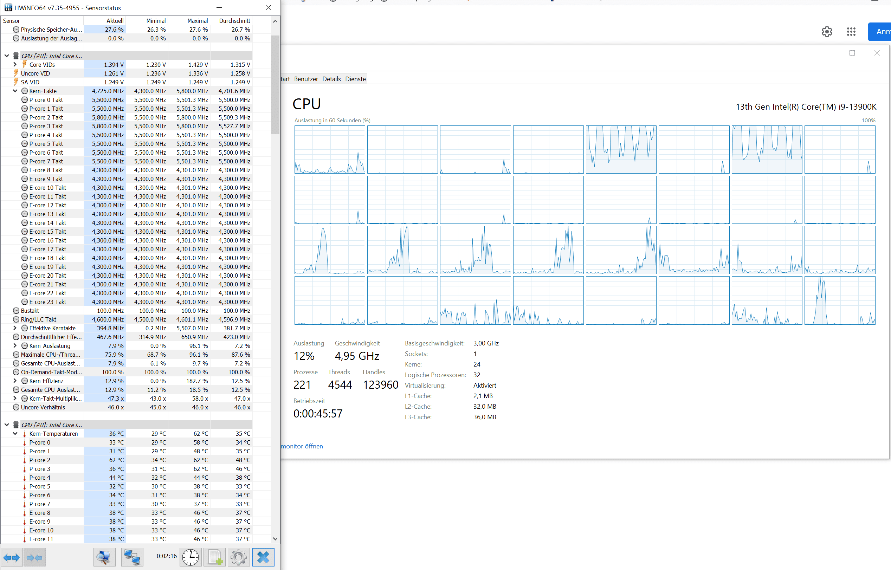891x570 pixels.
Task: Collapse the Kern-Takte group
Action: click(x=15, y=91)
